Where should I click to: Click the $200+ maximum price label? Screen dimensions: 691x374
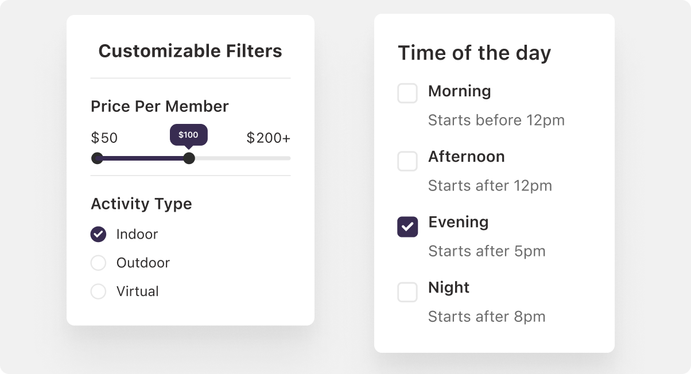point(268,138)
